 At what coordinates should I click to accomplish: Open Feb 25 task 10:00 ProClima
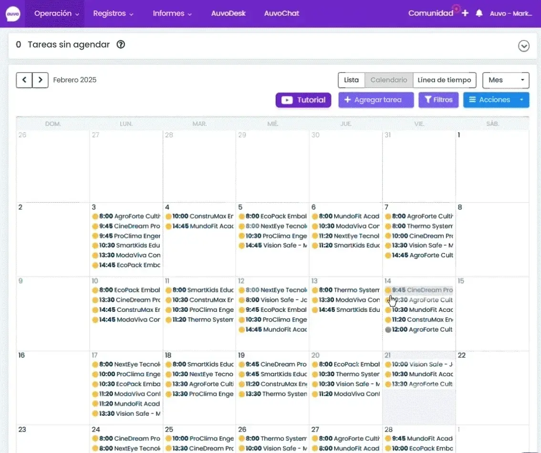[x=199, y=439]
